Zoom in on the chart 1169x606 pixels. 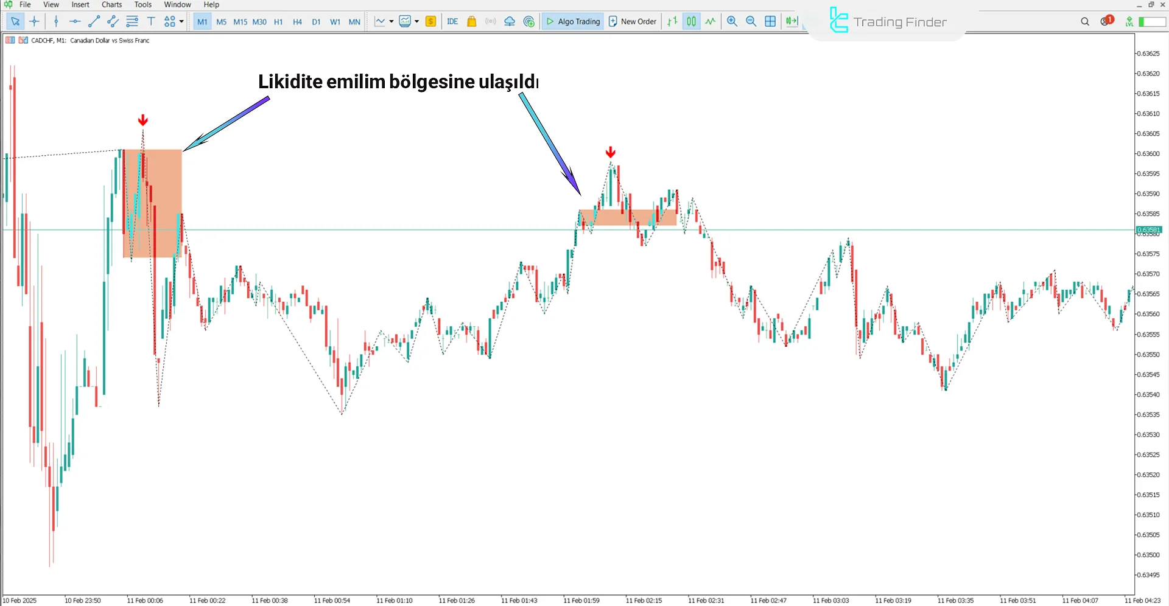coord(732,21)
